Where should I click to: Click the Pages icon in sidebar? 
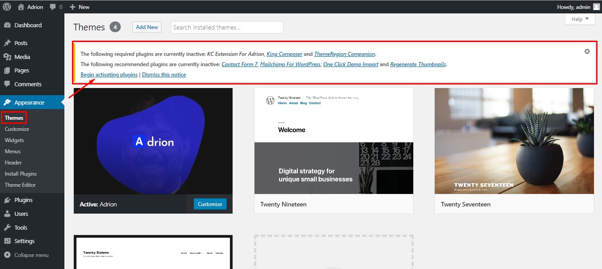(7, 71)
